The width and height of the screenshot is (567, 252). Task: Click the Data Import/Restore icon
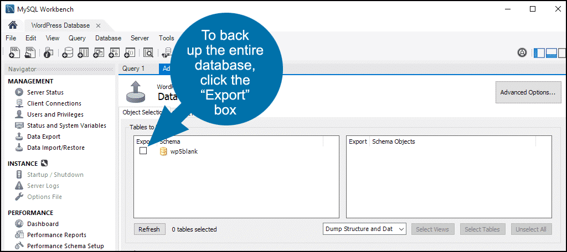click(19, 148)
